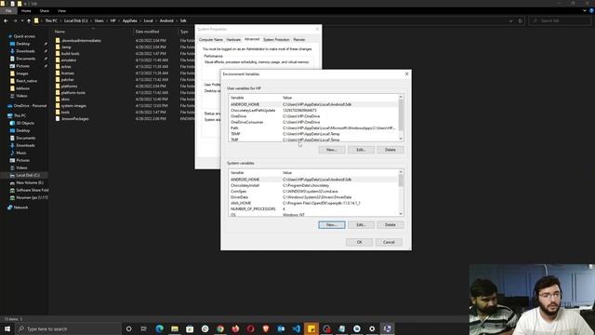Go up one folder level

click(x=29, y=20)
